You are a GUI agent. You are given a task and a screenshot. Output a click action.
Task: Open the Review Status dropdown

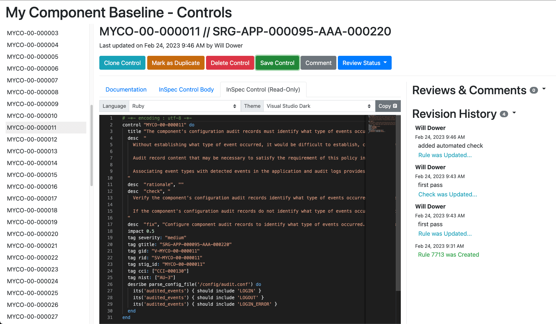coord(364,63)
